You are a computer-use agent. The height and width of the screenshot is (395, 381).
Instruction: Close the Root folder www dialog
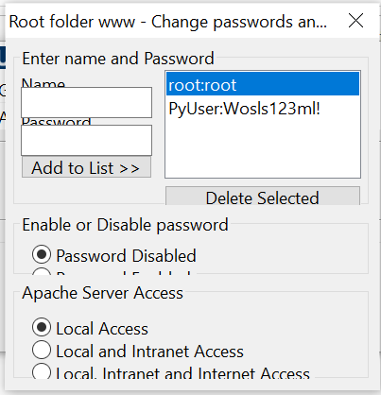click(x=356, y=21)
